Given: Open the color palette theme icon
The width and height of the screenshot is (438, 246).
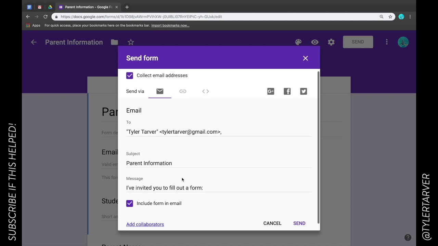Looking at the screenshot, I should (x=298, y=42).
